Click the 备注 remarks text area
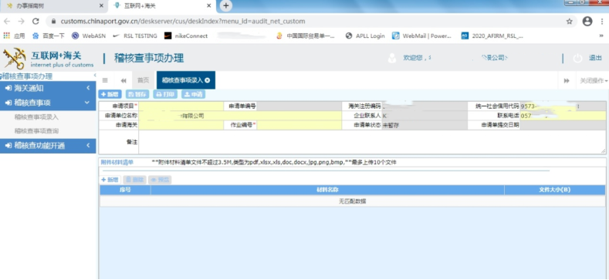This screenshot has height=280, width=609. [x=372, y=142]
